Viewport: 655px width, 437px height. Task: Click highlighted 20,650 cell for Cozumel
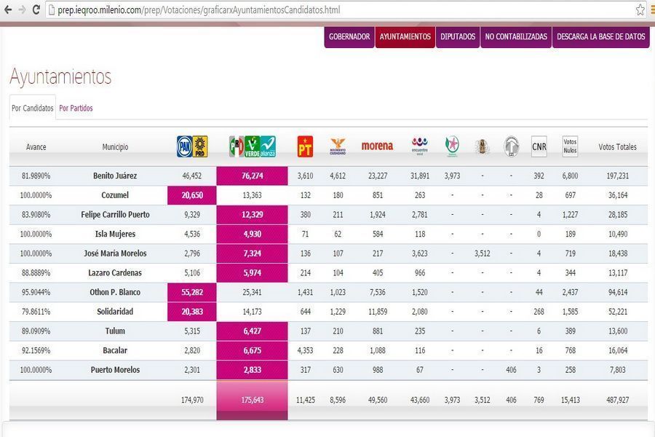coord(191,195)
